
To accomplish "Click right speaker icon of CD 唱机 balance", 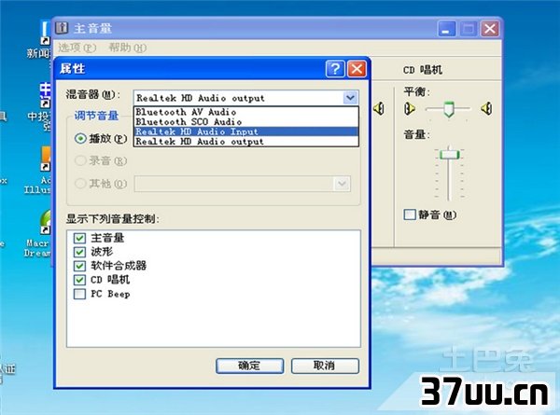I will pos(486,108).
